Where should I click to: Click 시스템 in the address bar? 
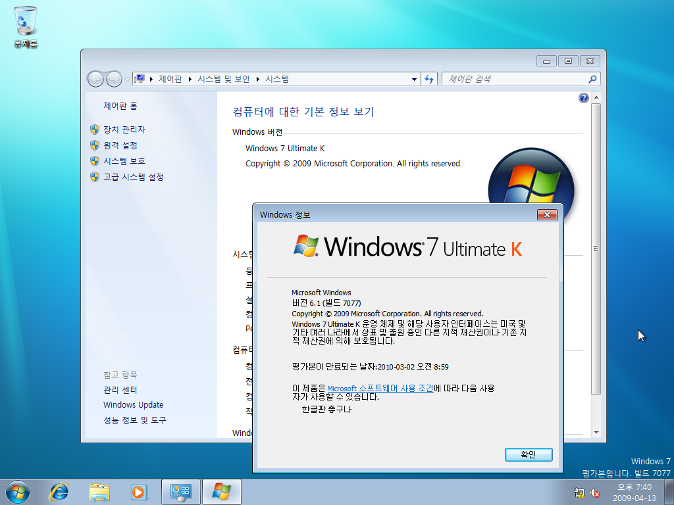pyautogui.click(x=277, y=79)
